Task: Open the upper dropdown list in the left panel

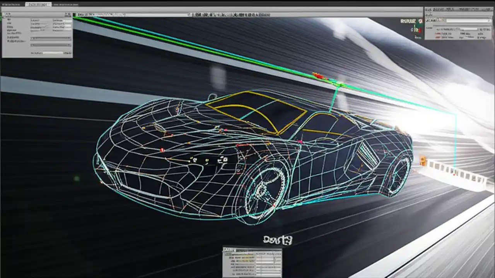Action: (50, 38)
